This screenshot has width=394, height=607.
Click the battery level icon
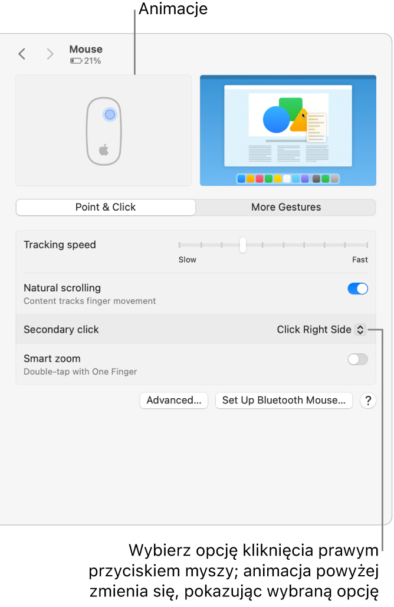pos(76,61)
